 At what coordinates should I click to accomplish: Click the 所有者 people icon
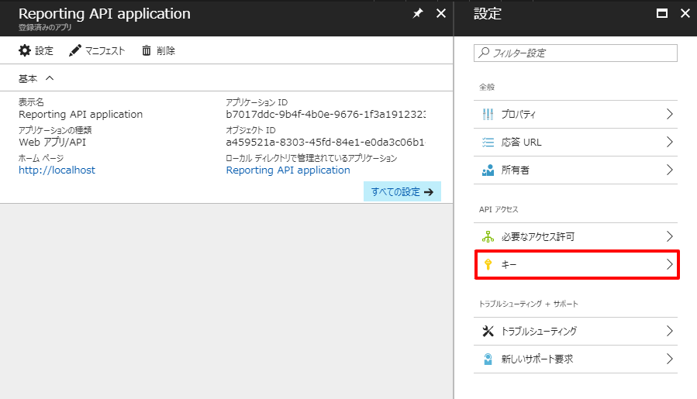coord(488,170)
